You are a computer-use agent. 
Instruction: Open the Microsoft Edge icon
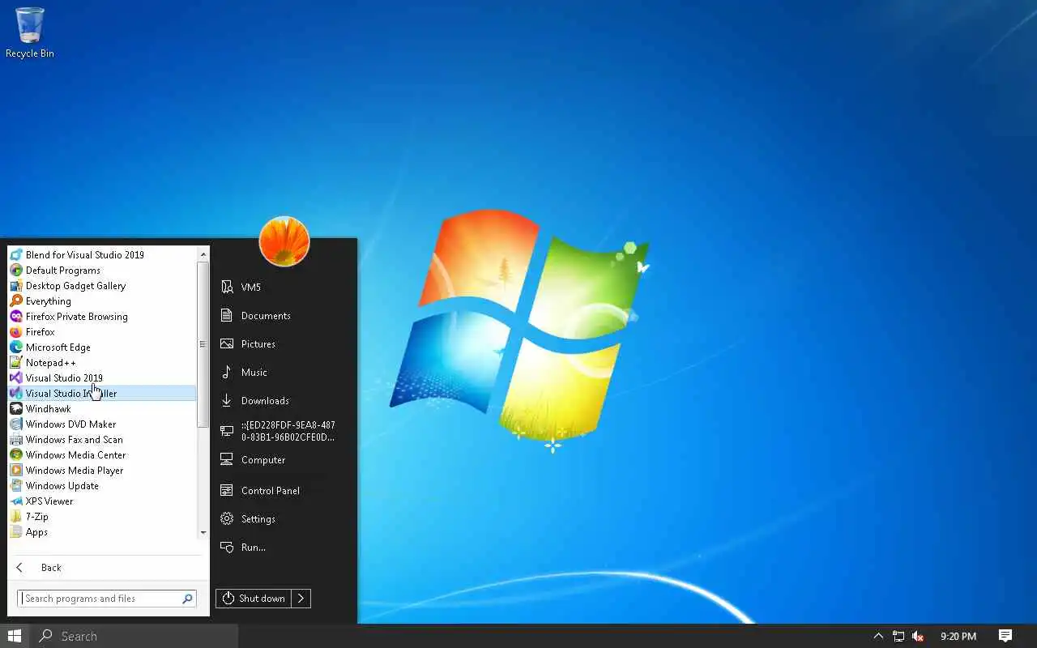[16, 347]
